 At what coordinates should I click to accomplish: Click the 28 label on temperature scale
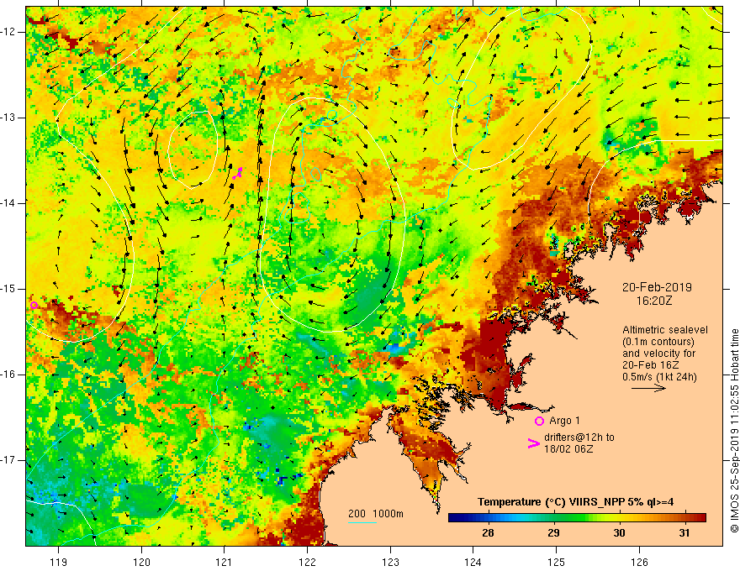coord(488,533)
